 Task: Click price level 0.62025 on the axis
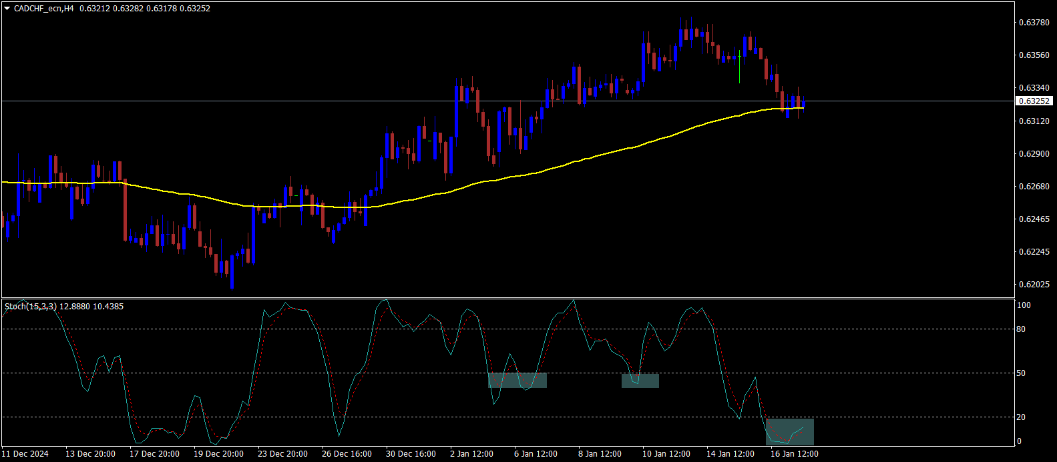1033,285
